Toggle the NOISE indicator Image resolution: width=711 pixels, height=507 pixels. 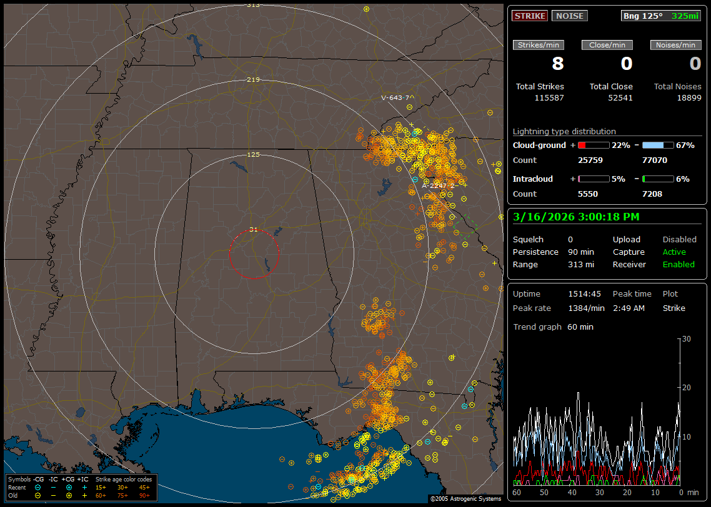[569, 16]
